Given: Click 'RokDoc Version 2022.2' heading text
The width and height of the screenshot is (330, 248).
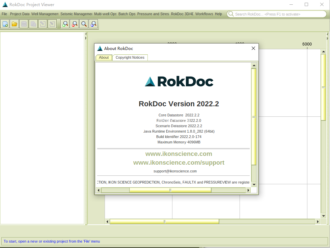Looking at the screenshot, I should pos(179,104).
